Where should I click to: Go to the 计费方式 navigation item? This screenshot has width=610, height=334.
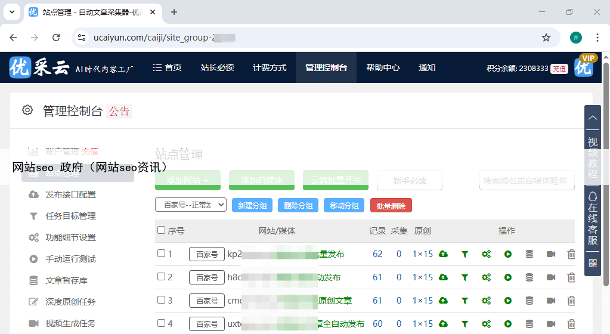click(x=270, y=68)
